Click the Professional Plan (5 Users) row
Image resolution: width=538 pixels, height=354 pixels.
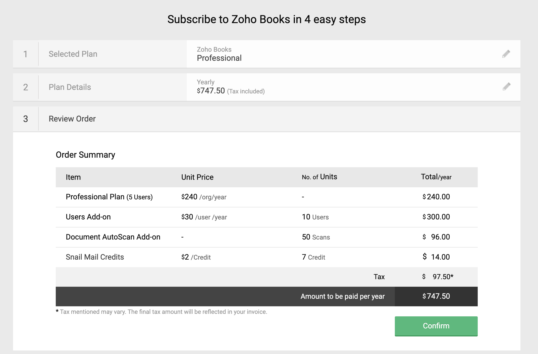(109, 197)
